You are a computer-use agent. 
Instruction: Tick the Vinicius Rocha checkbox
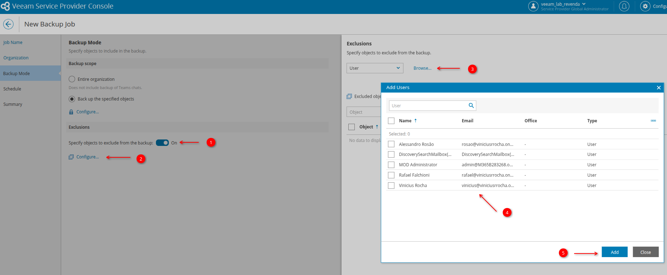[391, 186]
